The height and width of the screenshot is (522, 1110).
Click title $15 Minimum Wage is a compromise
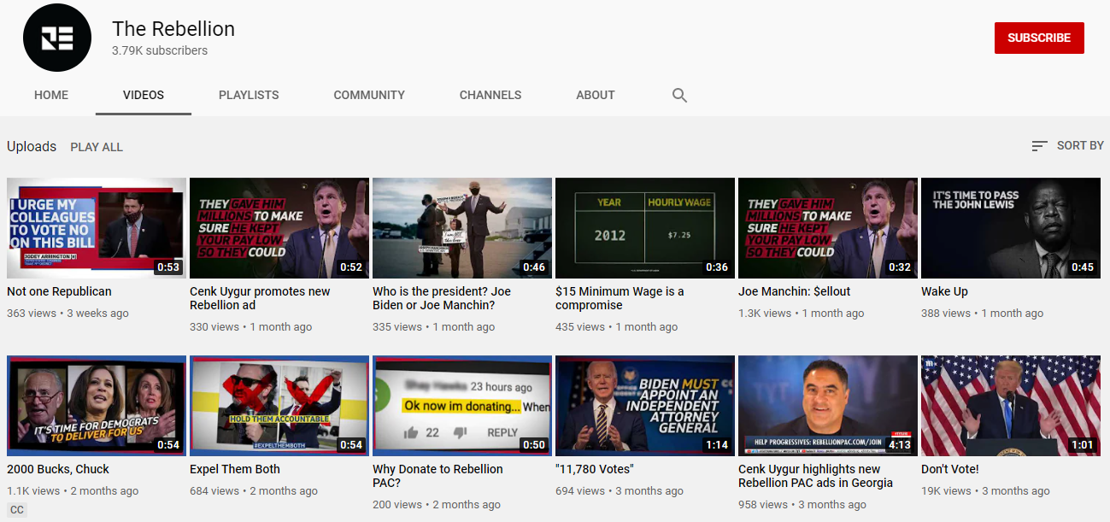pyautogui.click(x=620, y=298)
